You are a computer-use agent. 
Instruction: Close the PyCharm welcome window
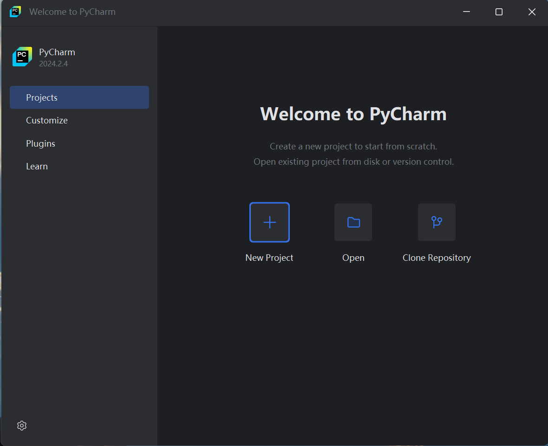pos(532,12)
